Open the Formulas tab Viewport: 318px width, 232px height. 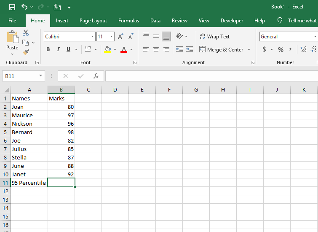pos(128,21)
